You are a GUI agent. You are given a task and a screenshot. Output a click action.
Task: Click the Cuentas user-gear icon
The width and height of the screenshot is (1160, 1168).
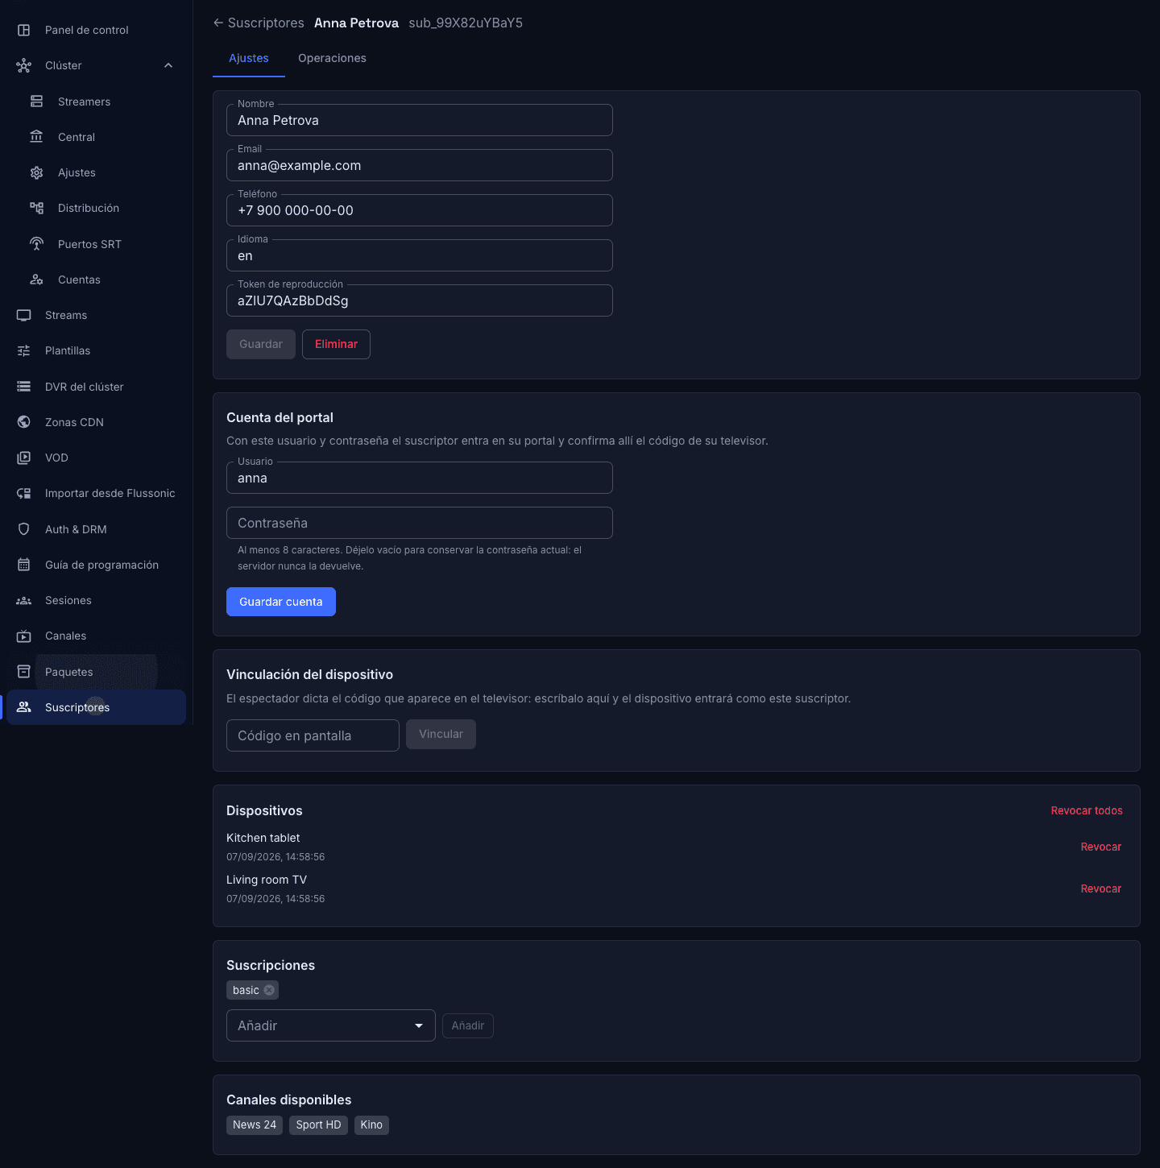[36, 280]
